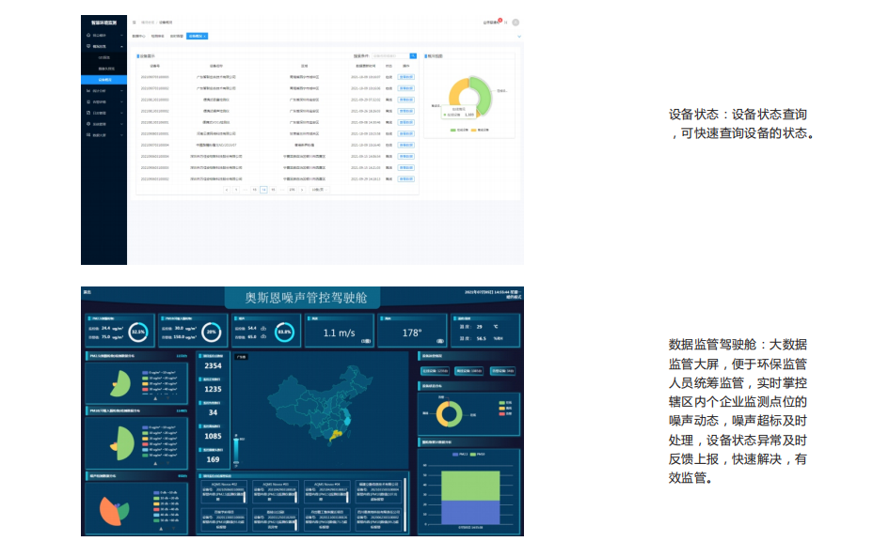Go to previous page in table pagination
The image size is (889, 557).
pyautogui.click(x=227, y=190)
